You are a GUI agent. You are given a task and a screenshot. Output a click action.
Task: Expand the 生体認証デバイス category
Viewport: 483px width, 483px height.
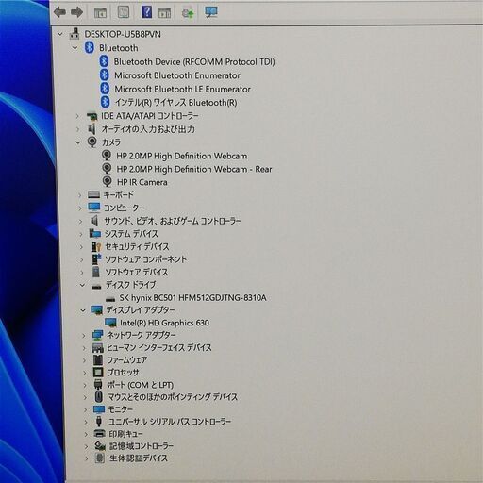coord(87,458)
